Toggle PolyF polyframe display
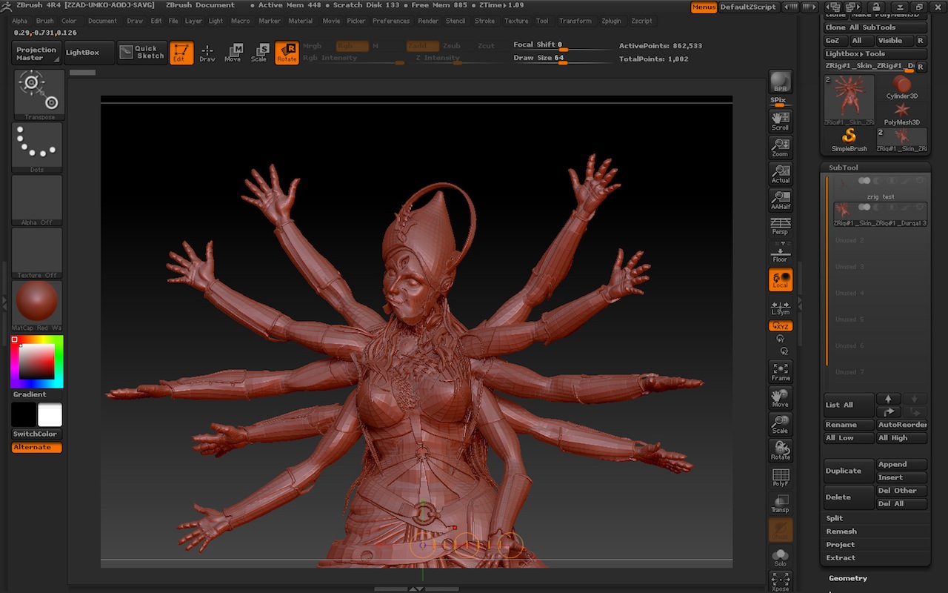Screen dimensions: 948x593 pyautogui.click(x=780, y=477)
